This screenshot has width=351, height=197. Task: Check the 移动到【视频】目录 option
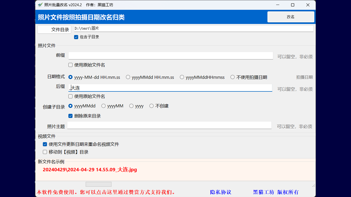click(x=45, y=152)
